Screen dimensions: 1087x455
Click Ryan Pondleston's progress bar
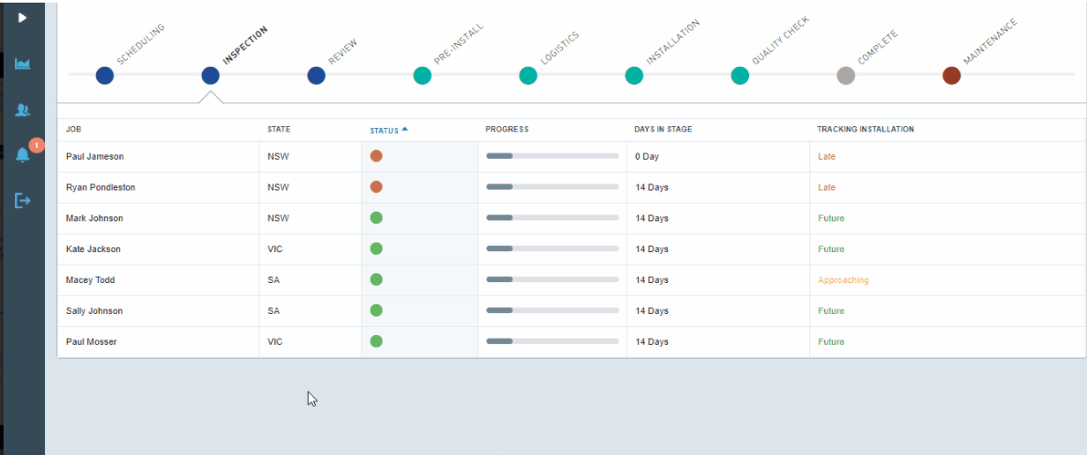click(x=552, y=187)
